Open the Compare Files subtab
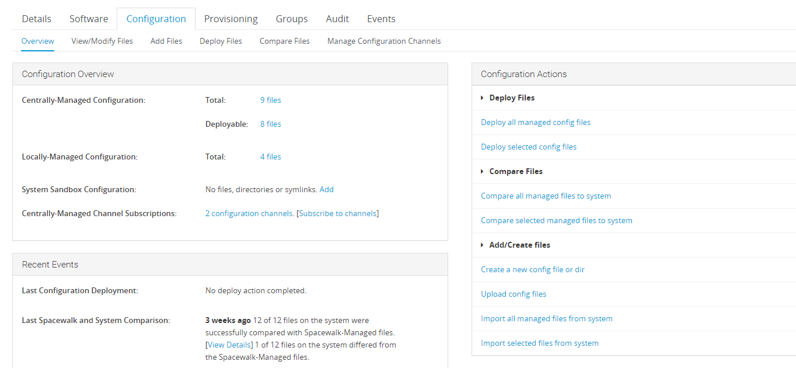 pos(284,41)
